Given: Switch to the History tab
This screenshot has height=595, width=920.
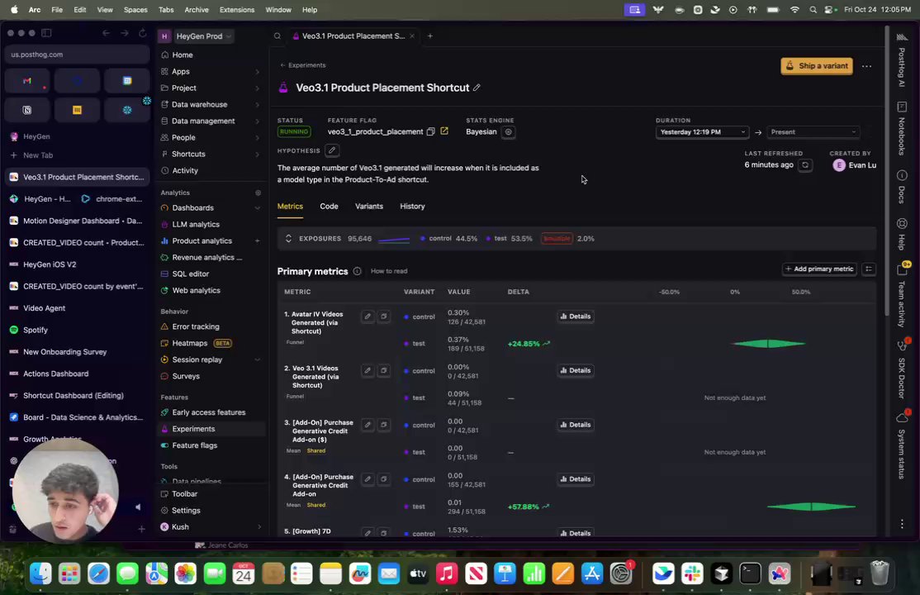Looking at the screenshot, I should [x=412, y=206].
